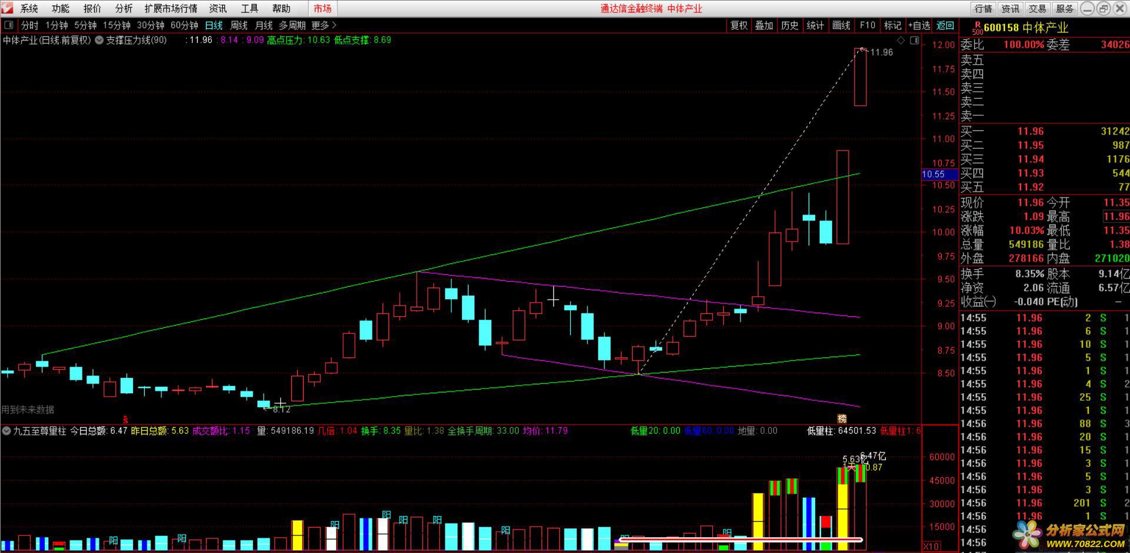Viewport: 1130px width, 553px height.
Task: Click the 换手 8.35% value
Action: (1029, 274)
